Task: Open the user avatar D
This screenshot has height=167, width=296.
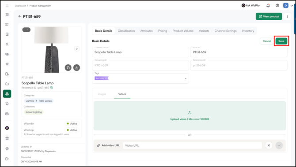Action: pos(285,6)
